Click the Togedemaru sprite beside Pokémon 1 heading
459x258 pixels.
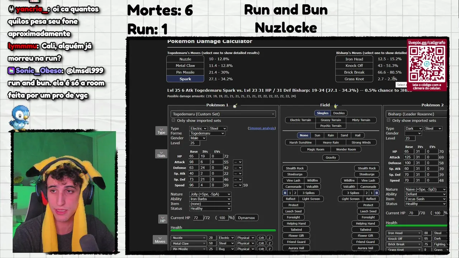click(235, 106)
